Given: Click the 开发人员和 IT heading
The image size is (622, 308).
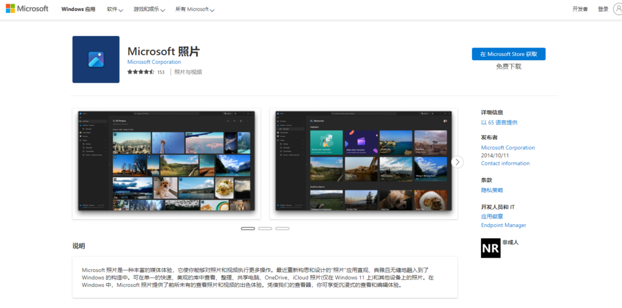Looking at the screenshot, I should pyautogui.click(x=498, y=207).
